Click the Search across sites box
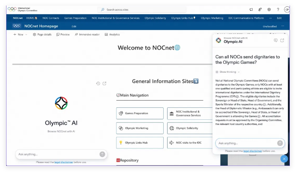This screenshot has width=296, height=172. coord(142,9)
